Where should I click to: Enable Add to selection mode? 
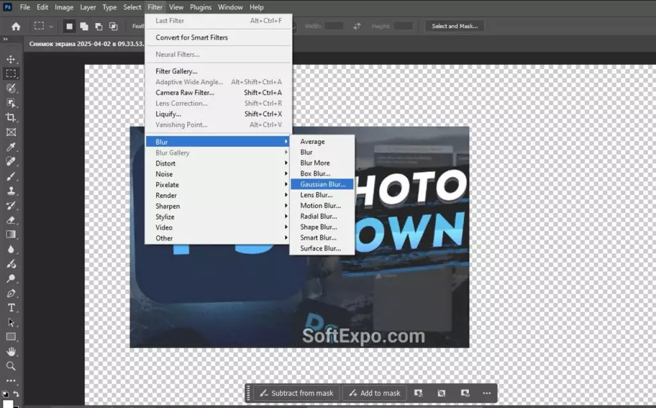pyautogui.click(x=84, y=26)
